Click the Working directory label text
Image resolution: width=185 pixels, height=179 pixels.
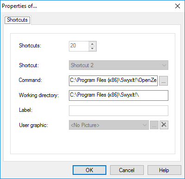pos(39,95)
